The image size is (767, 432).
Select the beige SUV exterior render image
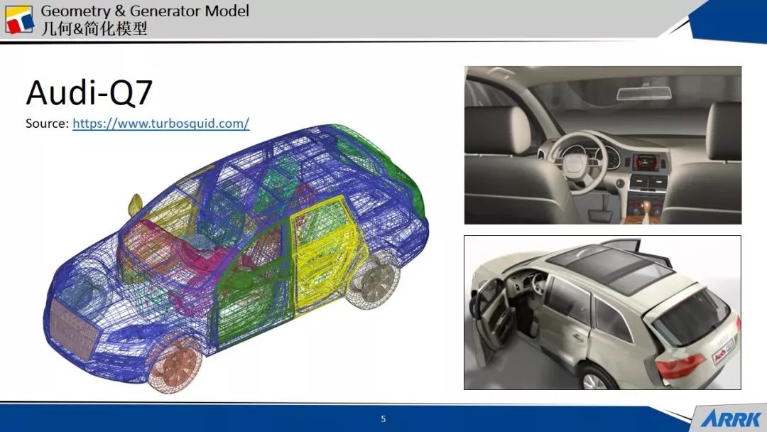[x=602, y=313]
